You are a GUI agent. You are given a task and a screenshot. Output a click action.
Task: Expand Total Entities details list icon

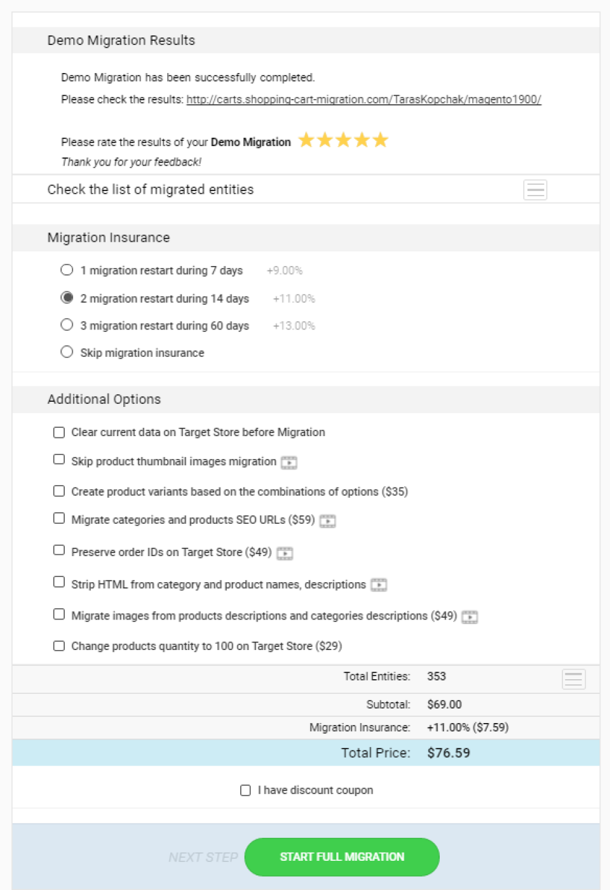point(573,679)
